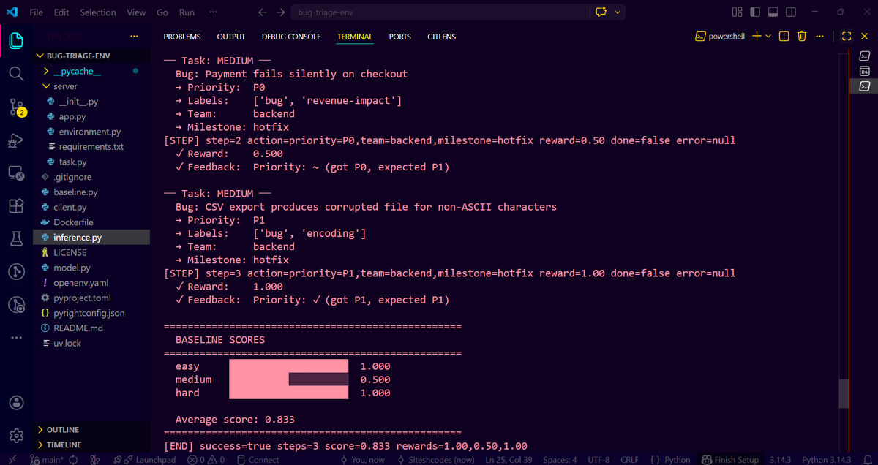The width and height of the screenshot is (878, 465).
Task: Open the Manage settings gear
Action: [16, 434]
